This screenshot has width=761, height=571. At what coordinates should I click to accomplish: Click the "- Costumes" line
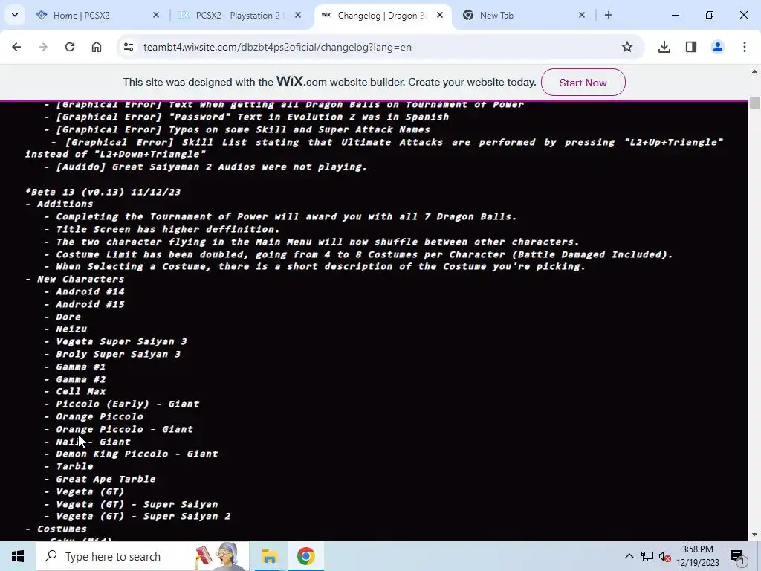click(56, 529)
